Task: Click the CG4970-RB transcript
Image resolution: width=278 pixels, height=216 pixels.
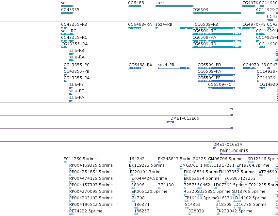Action: [x=249, y=28]
